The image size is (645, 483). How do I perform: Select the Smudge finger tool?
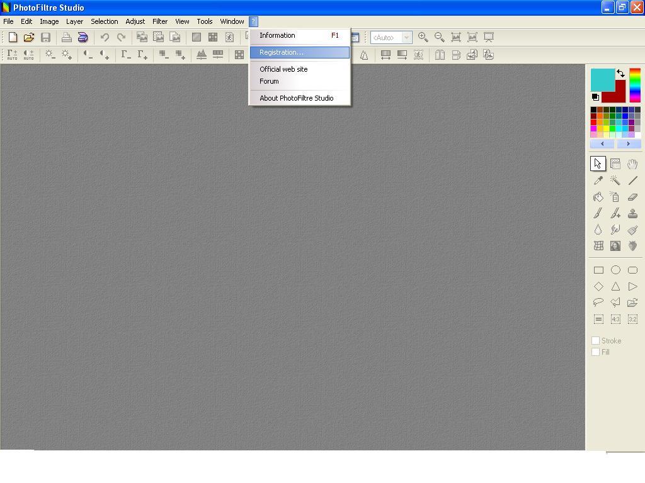pyautogui.click(x=615, y=230)
